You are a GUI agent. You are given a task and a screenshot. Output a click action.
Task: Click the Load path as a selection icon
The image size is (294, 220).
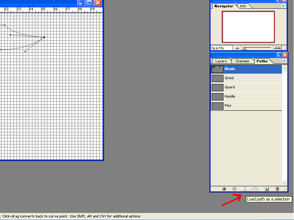pyautogui.click(x=245, y=189)
